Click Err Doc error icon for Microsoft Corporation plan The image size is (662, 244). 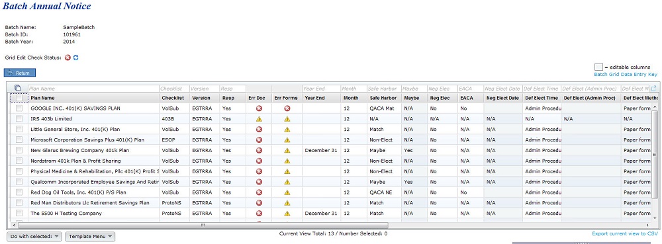[x=259, y=140]
